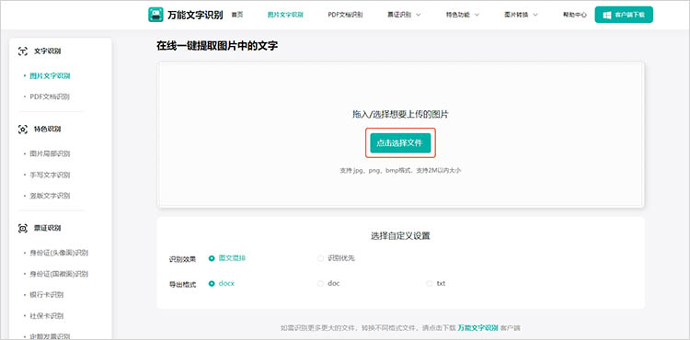Click the 点击选择文件 upload button
Screen dimensions: 690x340
point(400,142)
